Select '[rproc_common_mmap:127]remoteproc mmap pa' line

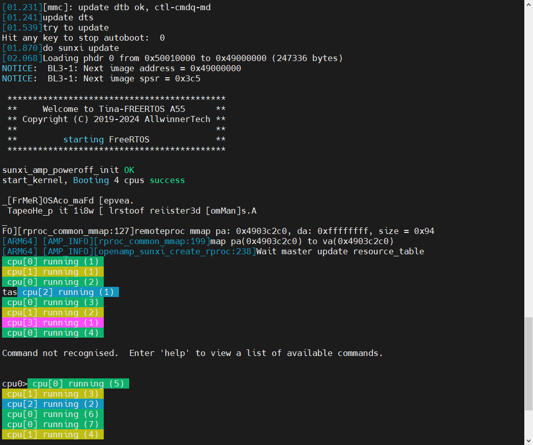point(218,231)
